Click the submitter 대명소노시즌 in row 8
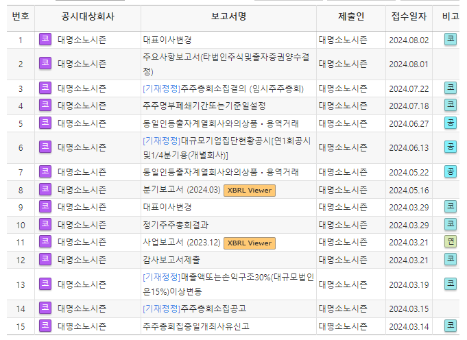The image size is (467, 340). pyautogui.click(x=343, y=190)
